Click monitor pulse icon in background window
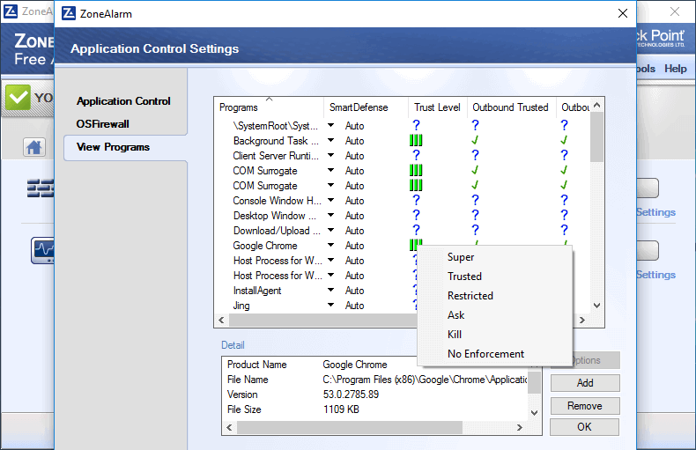Screen dimensions: 696x450 (42, 250)
